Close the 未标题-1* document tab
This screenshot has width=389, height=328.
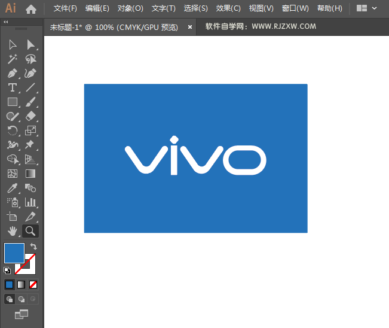[x=190, y=27]
